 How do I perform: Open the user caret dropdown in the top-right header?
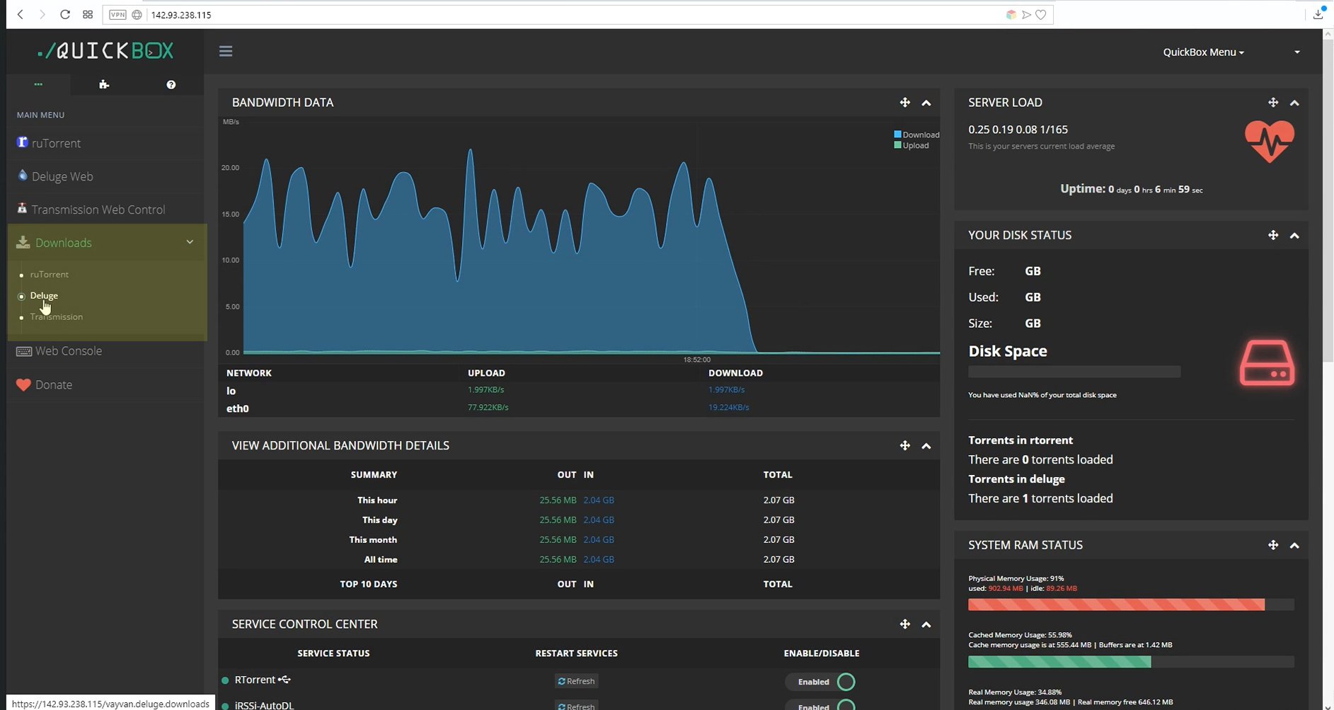(1296, 52)
